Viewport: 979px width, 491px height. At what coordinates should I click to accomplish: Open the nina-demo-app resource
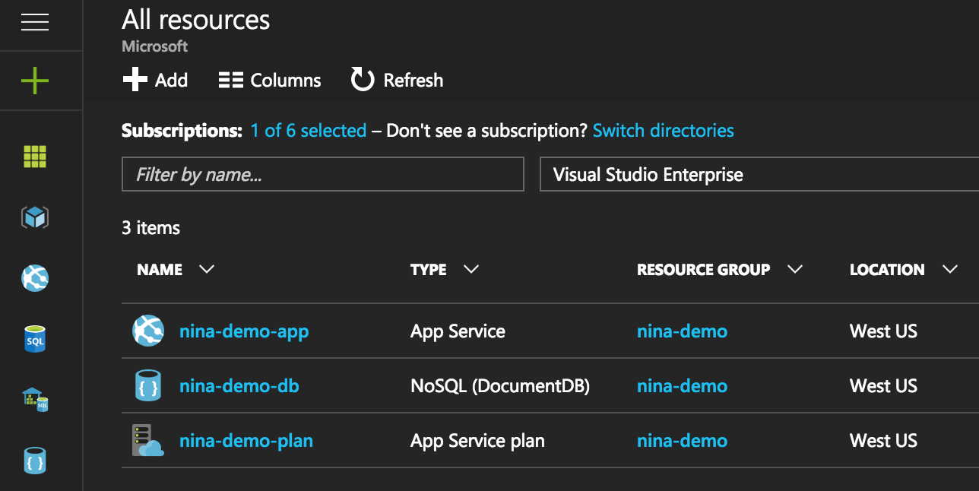(244, 331)
